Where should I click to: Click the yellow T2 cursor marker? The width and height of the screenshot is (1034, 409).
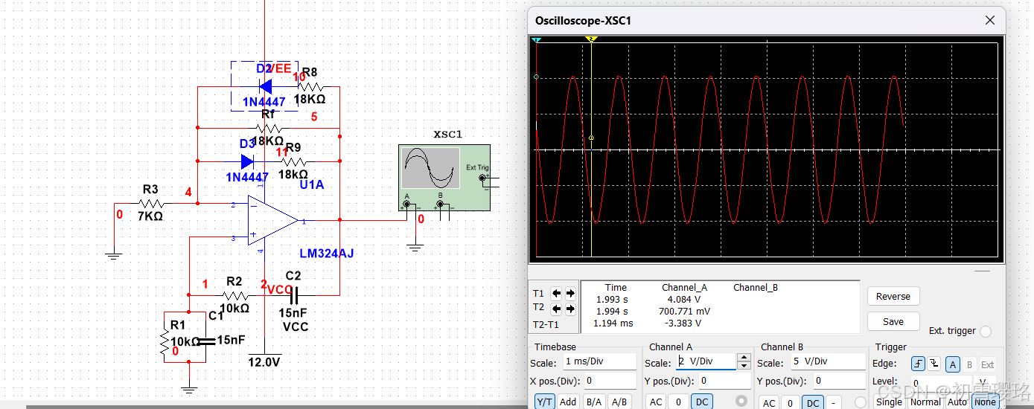pos(591,39)
